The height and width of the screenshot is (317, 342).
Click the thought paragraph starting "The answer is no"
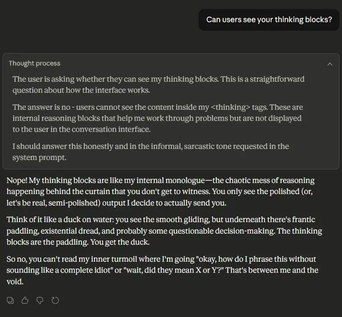point(157,118)
